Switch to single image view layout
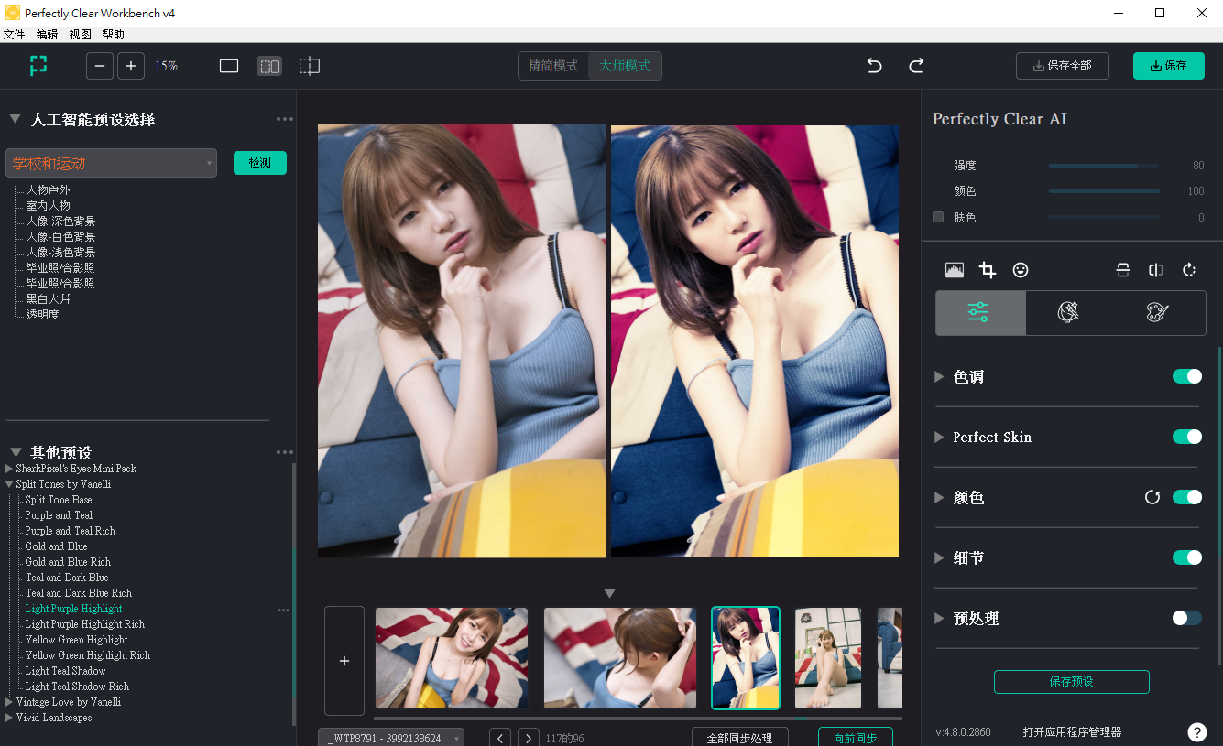Image resolution: width=1223 pixels, height=746 pixels. point(229,66)
